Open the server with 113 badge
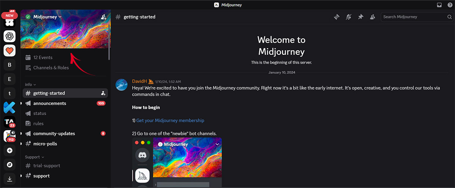This screenshot has width=455, height=188. point(9,136)
